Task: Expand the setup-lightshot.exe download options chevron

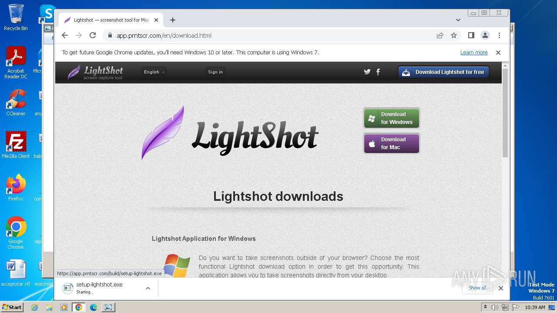Action: pos(148,288)
